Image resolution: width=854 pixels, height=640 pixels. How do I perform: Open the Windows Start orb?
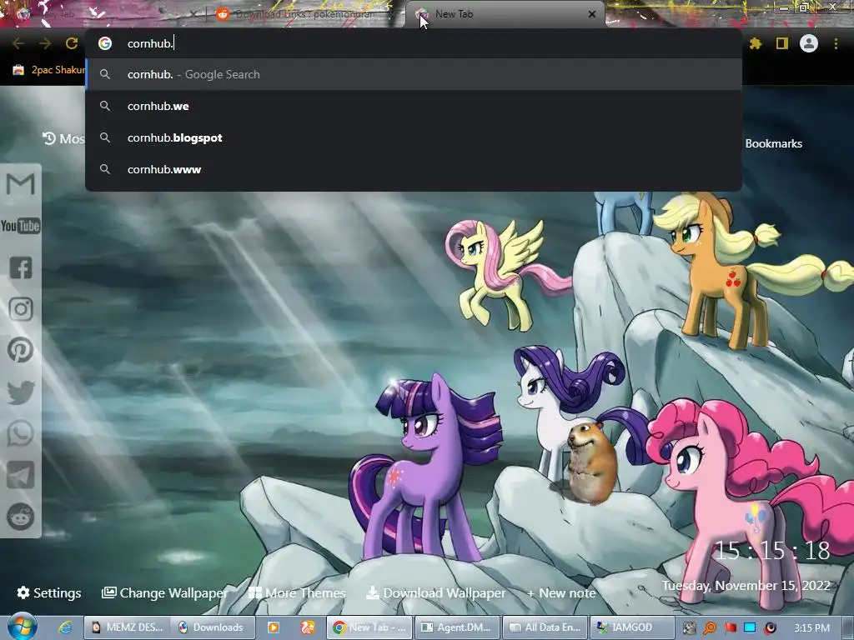22,627
